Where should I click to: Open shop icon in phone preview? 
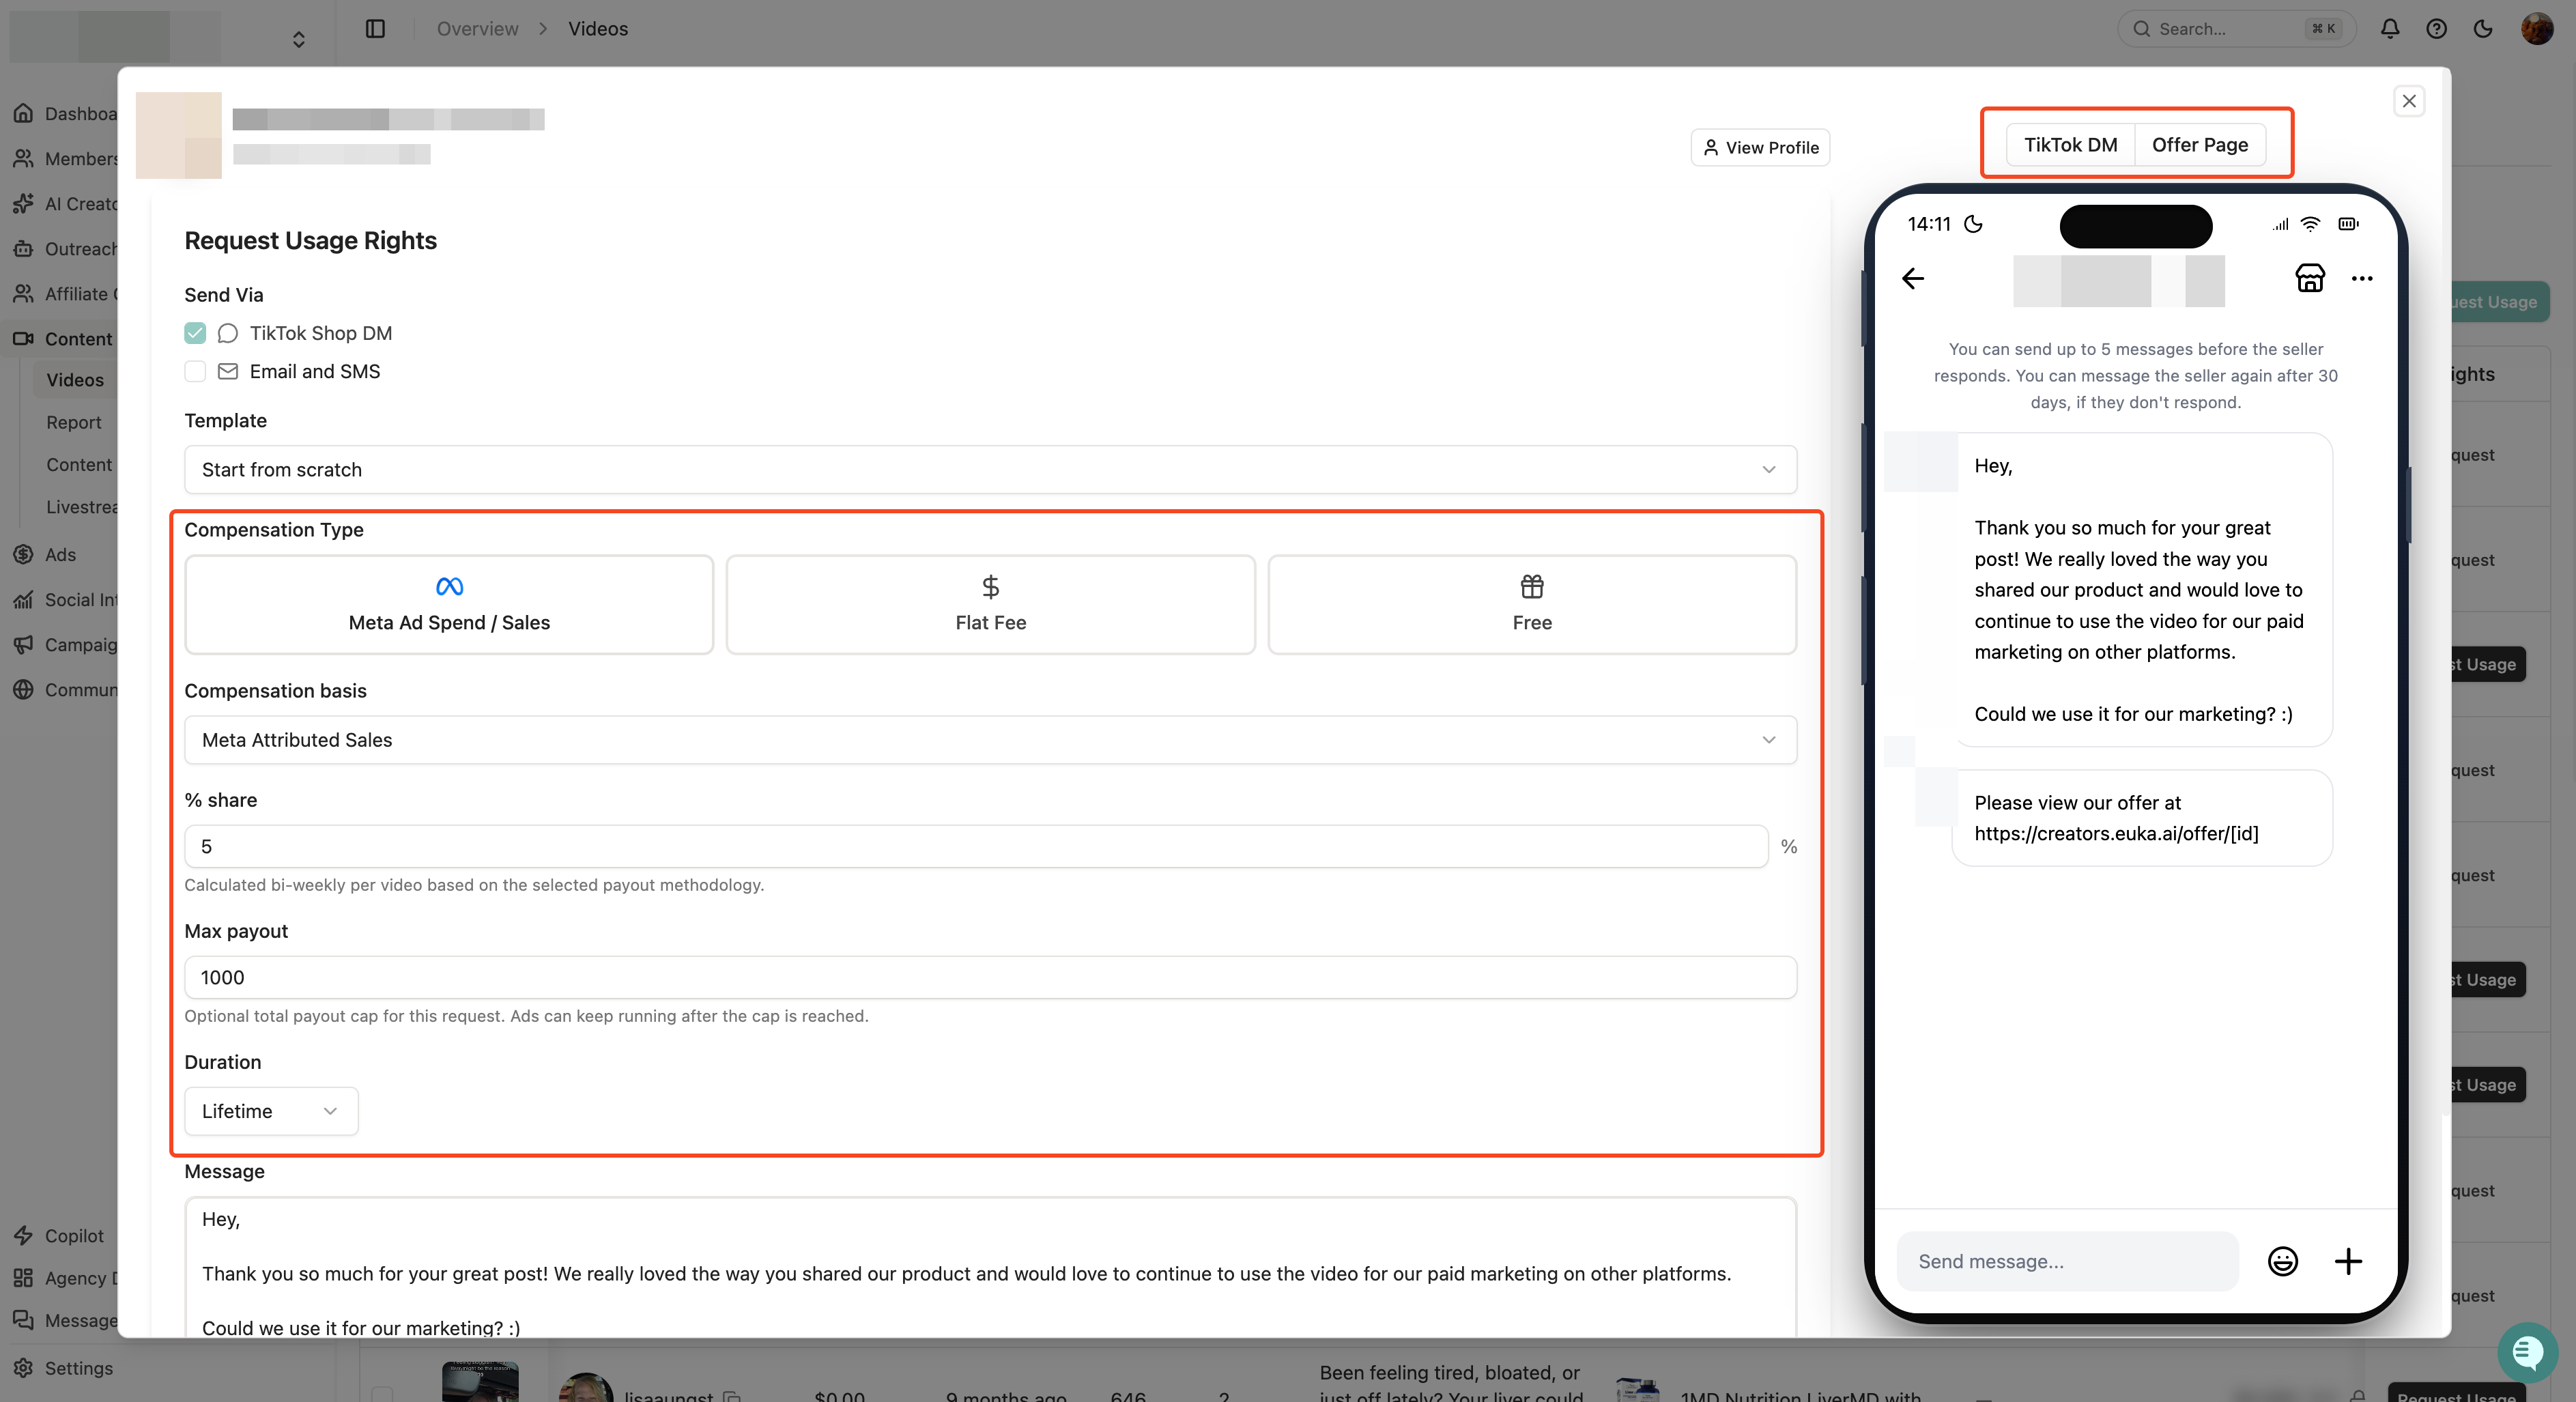click(2310, 278)
